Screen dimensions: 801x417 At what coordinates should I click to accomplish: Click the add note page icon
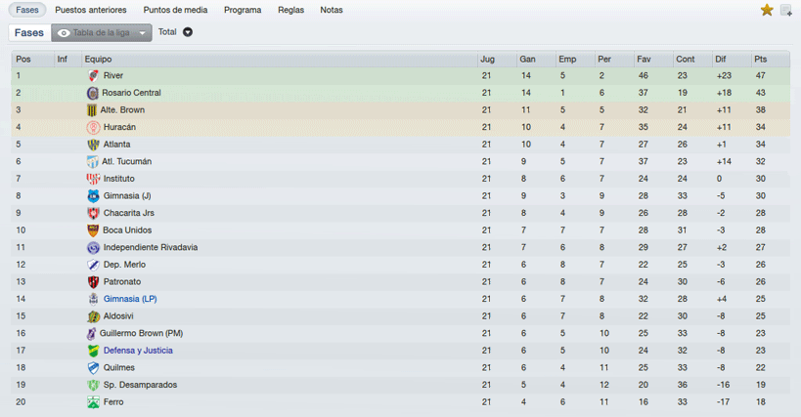(x=785, y=10)
